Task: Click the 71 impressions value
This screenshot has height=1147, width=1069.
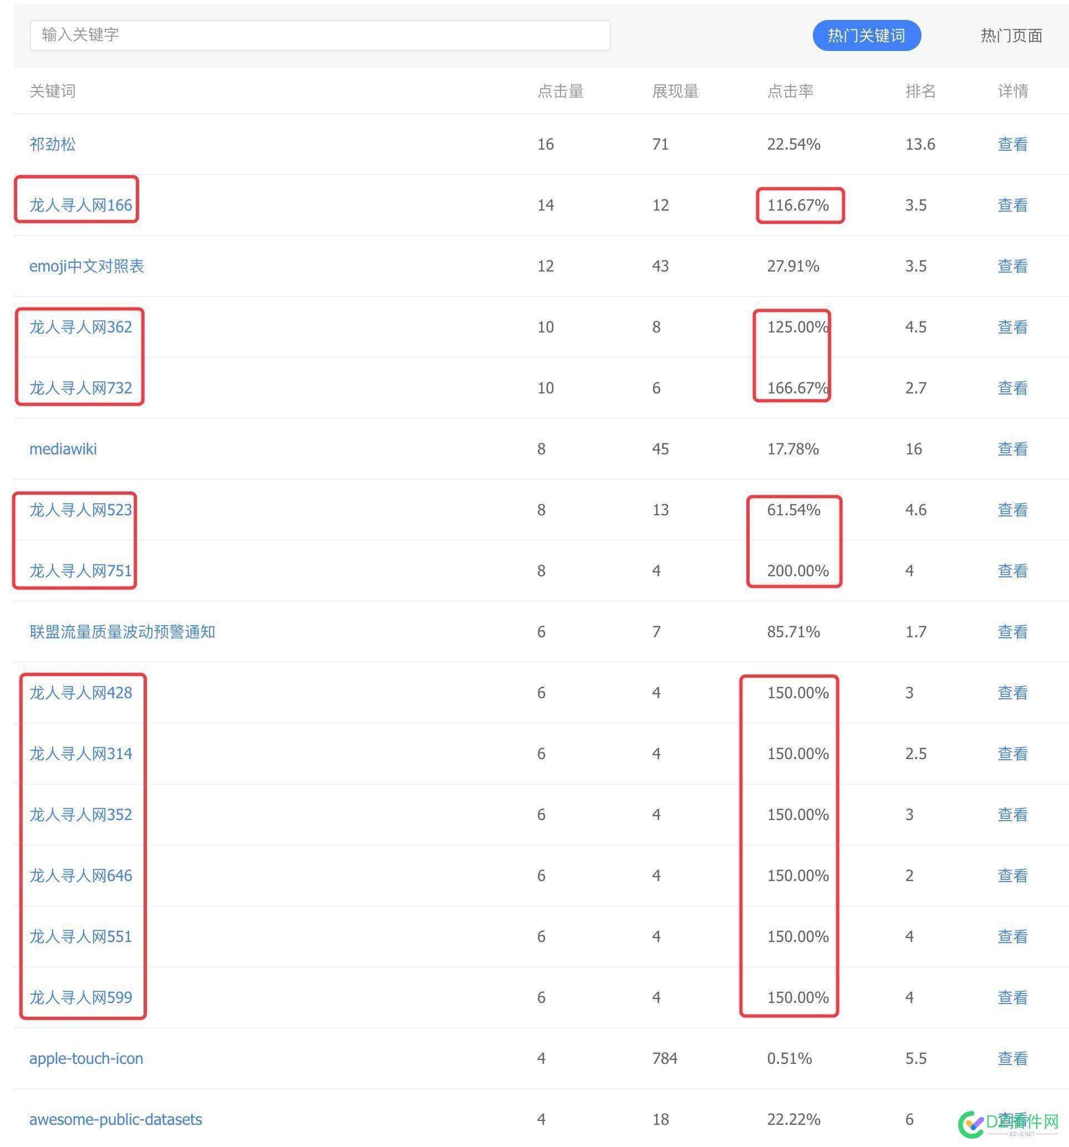Action: point(660,144)
